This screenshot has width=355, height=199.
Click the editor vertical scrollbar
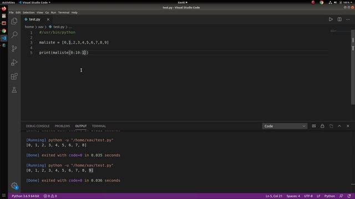pos(353,67)
